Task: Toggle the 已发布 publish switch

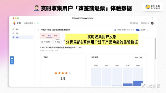Action: coord(138,30)
